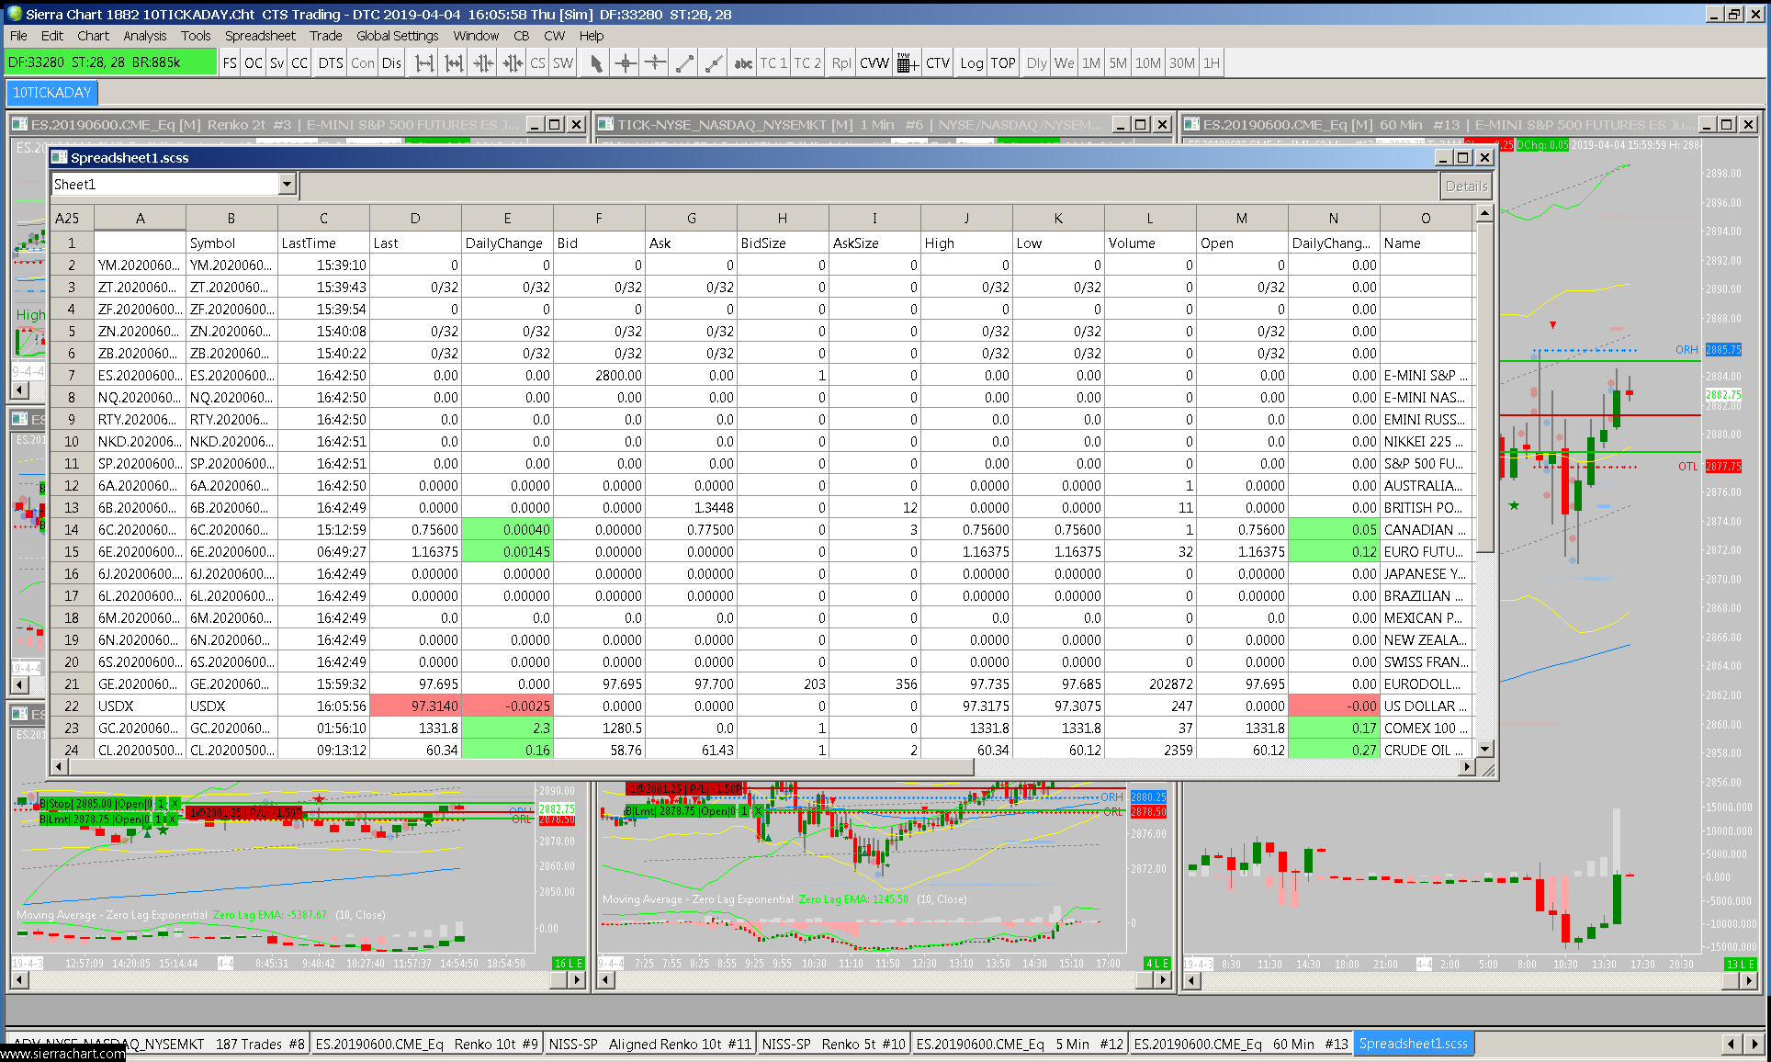Click the green DailyChange cell for crude oil
The image size is (1771, 1062).
tap(507, 750)
